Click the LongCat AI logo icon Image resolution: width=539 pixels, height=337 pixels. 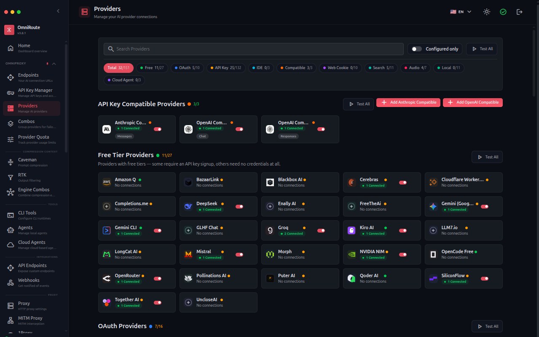107,254
